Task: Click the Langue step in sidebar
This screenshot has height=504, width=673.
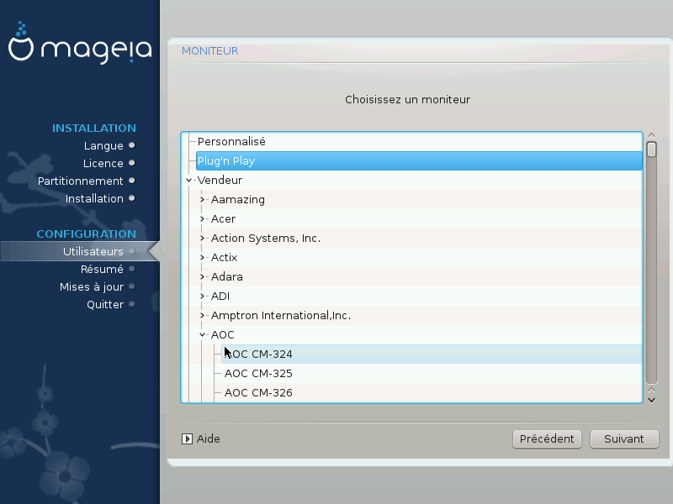Action: tap(103, 145)
